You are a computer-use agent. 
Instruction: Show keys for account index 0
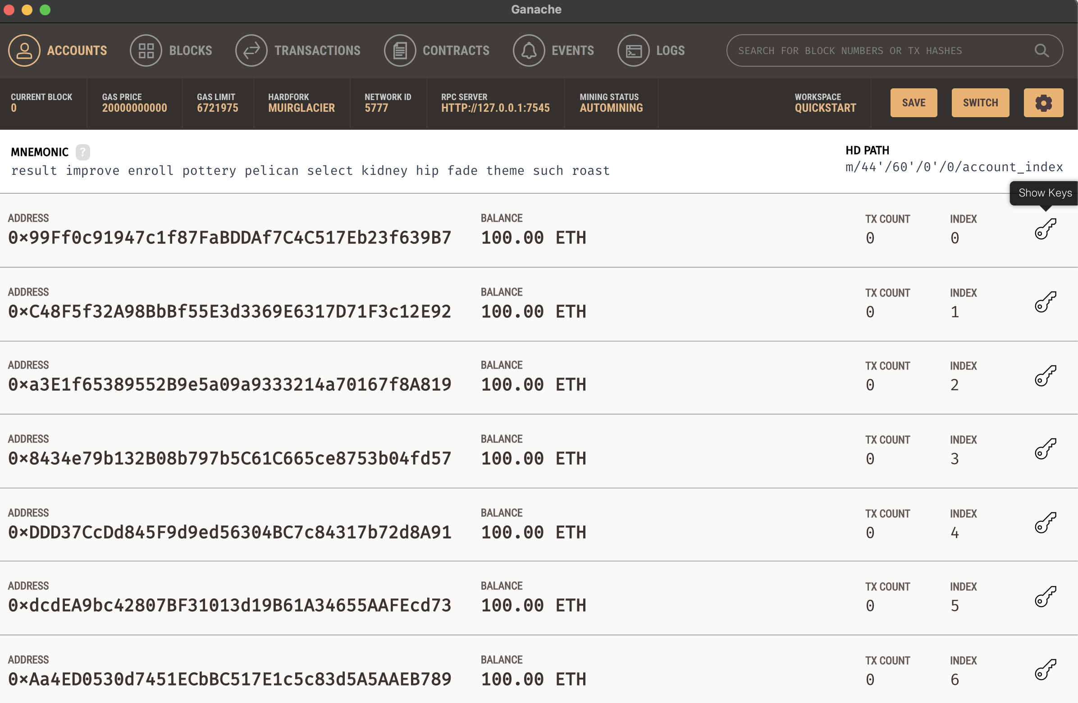tap(1046, 229)
